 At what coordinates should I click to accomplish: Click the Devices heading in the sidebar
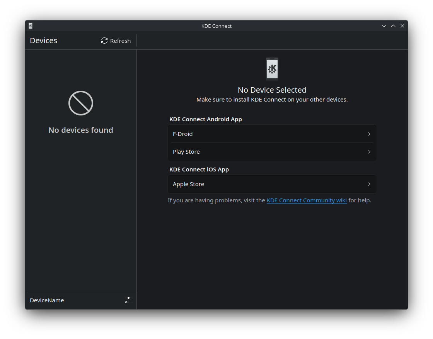44,41
